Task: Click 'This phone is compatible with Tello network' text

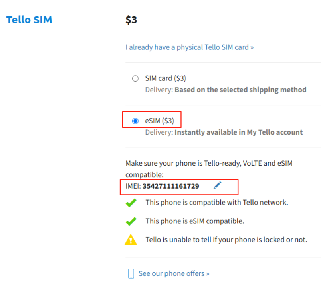Action: (217, 203)
